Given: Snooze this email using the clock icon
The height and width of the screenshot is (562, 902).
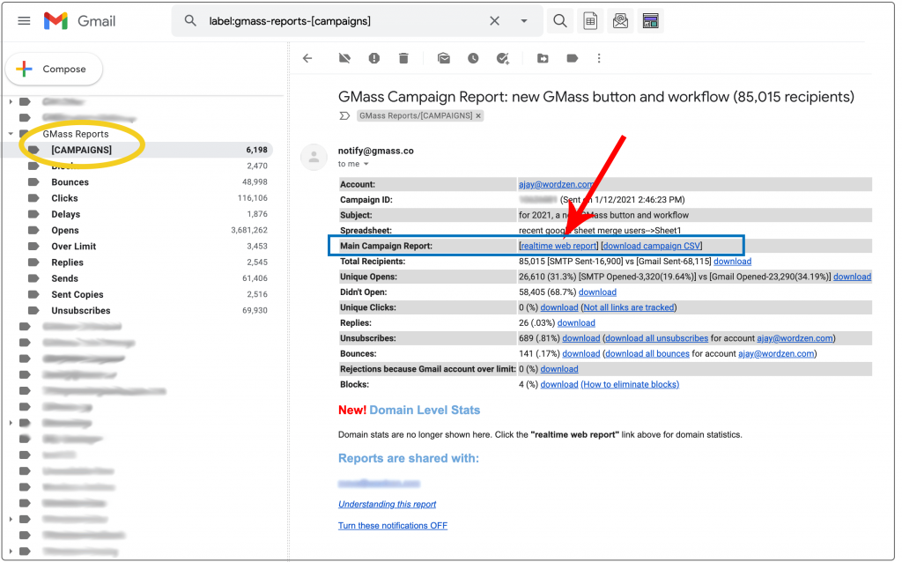Looking at the screenshot, I should click(473, 57).
